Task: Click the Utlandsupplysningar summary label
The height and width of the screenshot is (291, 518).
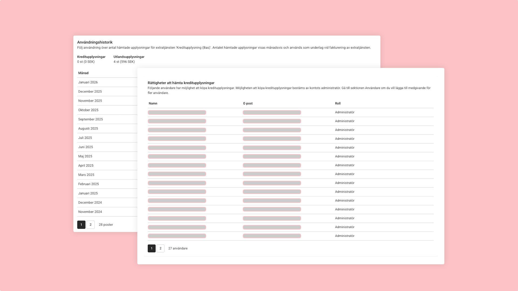Action: point(129,57)
